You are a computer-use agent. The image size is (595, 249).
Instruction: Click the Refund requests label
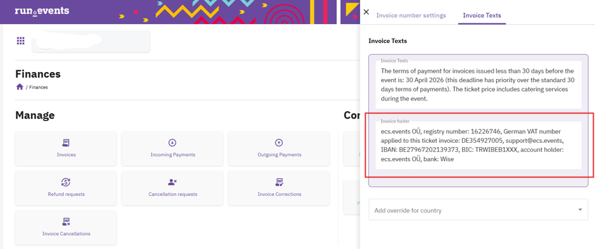point(66,194)
